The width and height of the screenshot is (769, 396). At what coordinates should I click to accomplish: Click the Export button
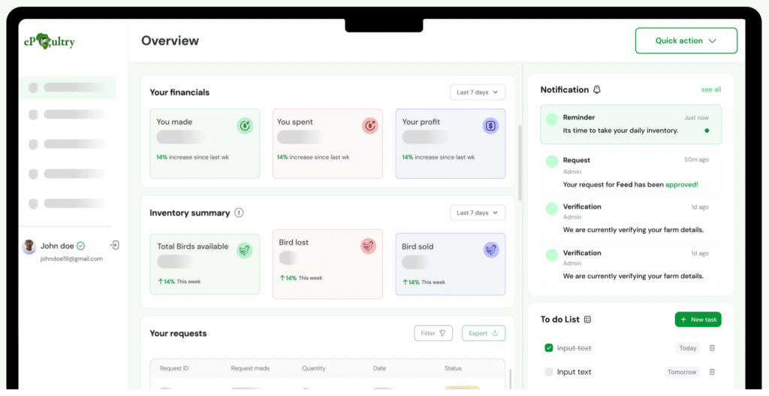(484, 333)
